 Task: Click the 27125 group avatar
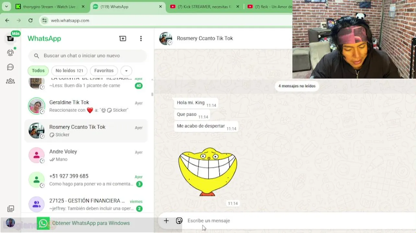37,205
